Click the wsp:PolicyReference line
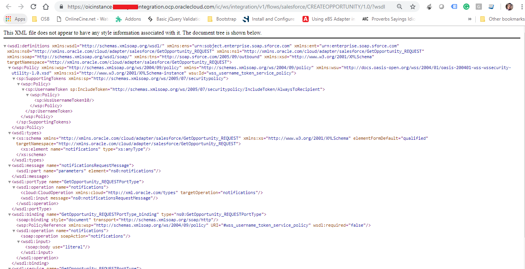The height and width of the screenshot is (269, 525). tap(193, 225)
